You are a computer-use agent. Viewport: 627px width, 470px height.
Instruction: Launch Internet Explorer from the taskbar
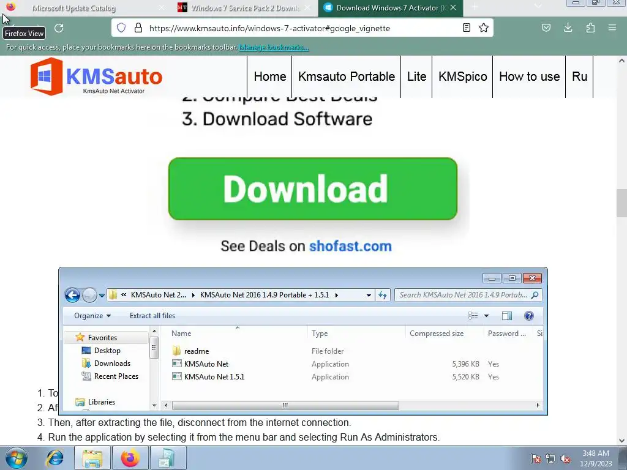point(54,458)
